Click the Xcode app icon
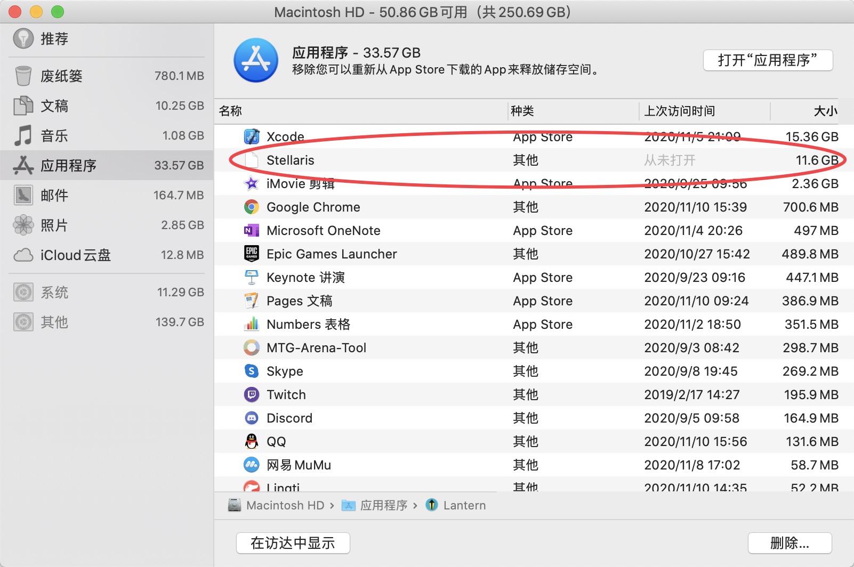This screenshot has height=567, width=854. 251,137
